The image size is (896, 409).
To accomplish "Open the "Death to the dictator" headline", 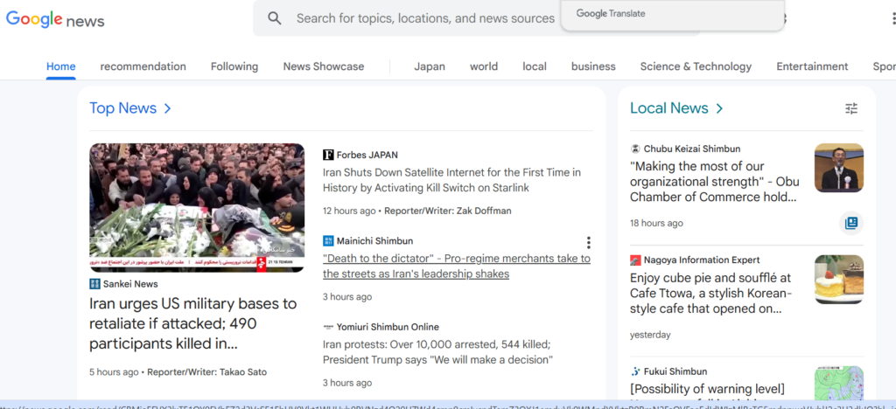I will pyautogui.click(x=456, y=266).
